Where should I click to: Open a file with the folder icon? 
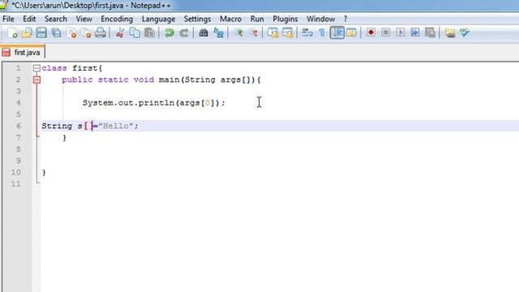[x=27, y=32]
